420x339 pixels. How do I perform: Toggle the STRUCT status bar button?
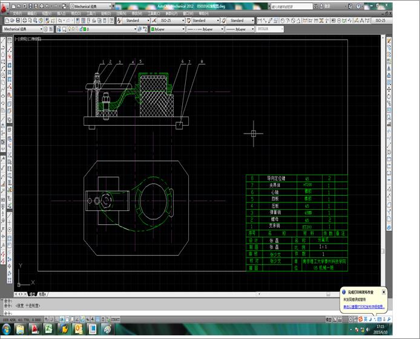tap(115, 318)
